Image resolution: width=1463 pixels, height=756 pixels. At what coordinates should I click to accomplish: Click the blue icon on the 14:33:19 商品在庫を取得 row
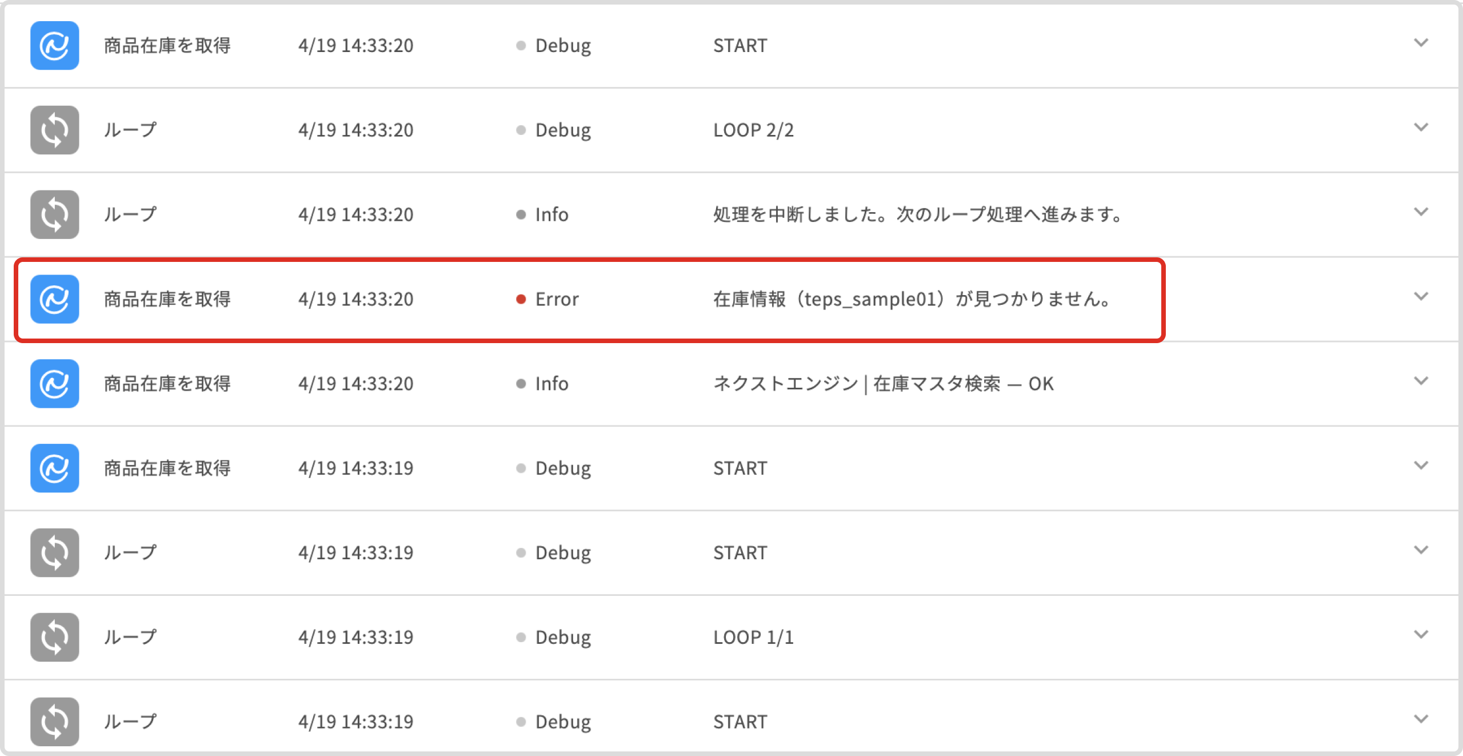(54, 468)
